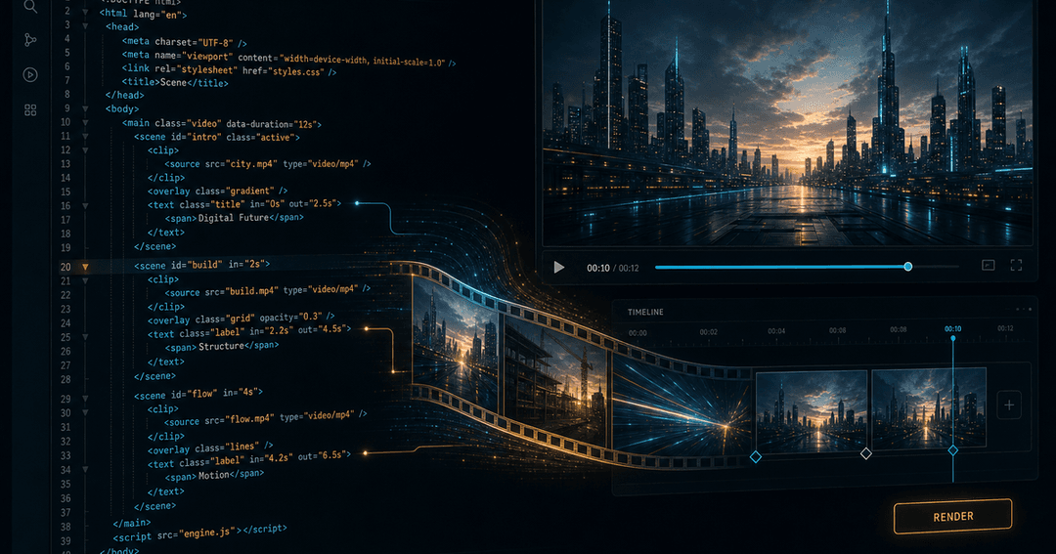Click the meta charset 'UTF-8' line
Screen dimensions: 1056x554
click(185, 42)
